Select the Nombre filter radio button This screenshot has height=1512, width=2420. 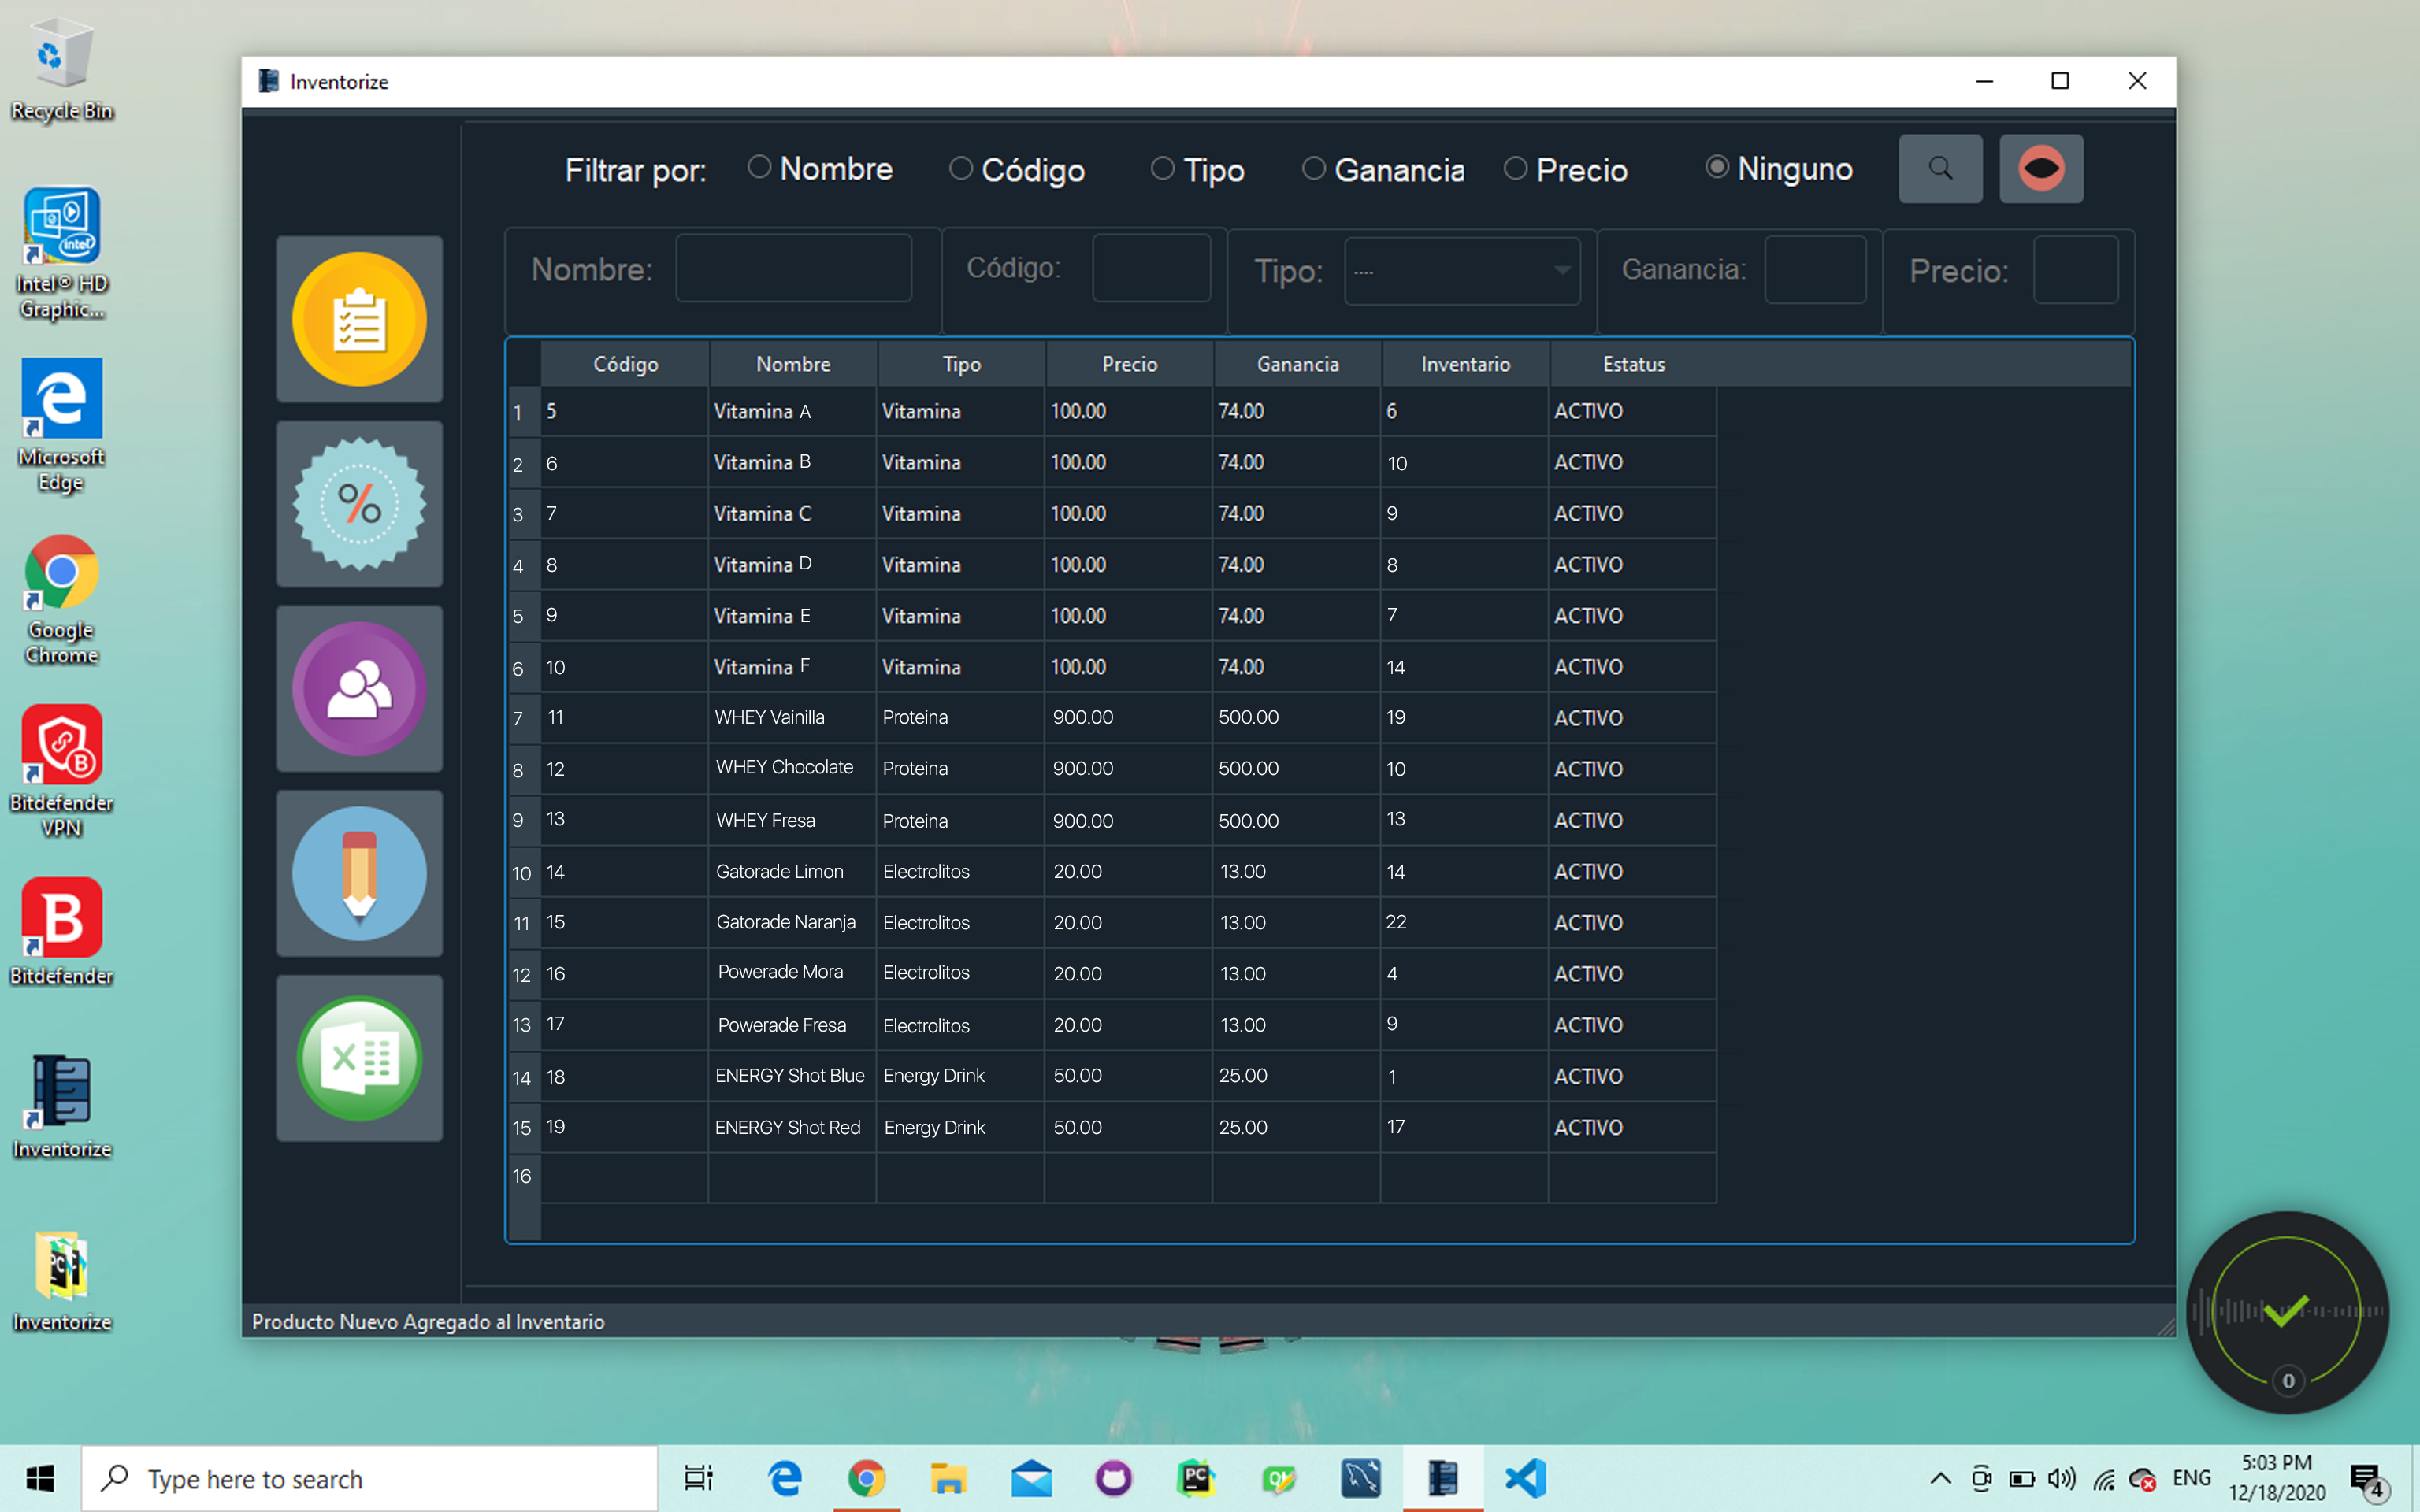pyautogui.click(x=760, y=167)
